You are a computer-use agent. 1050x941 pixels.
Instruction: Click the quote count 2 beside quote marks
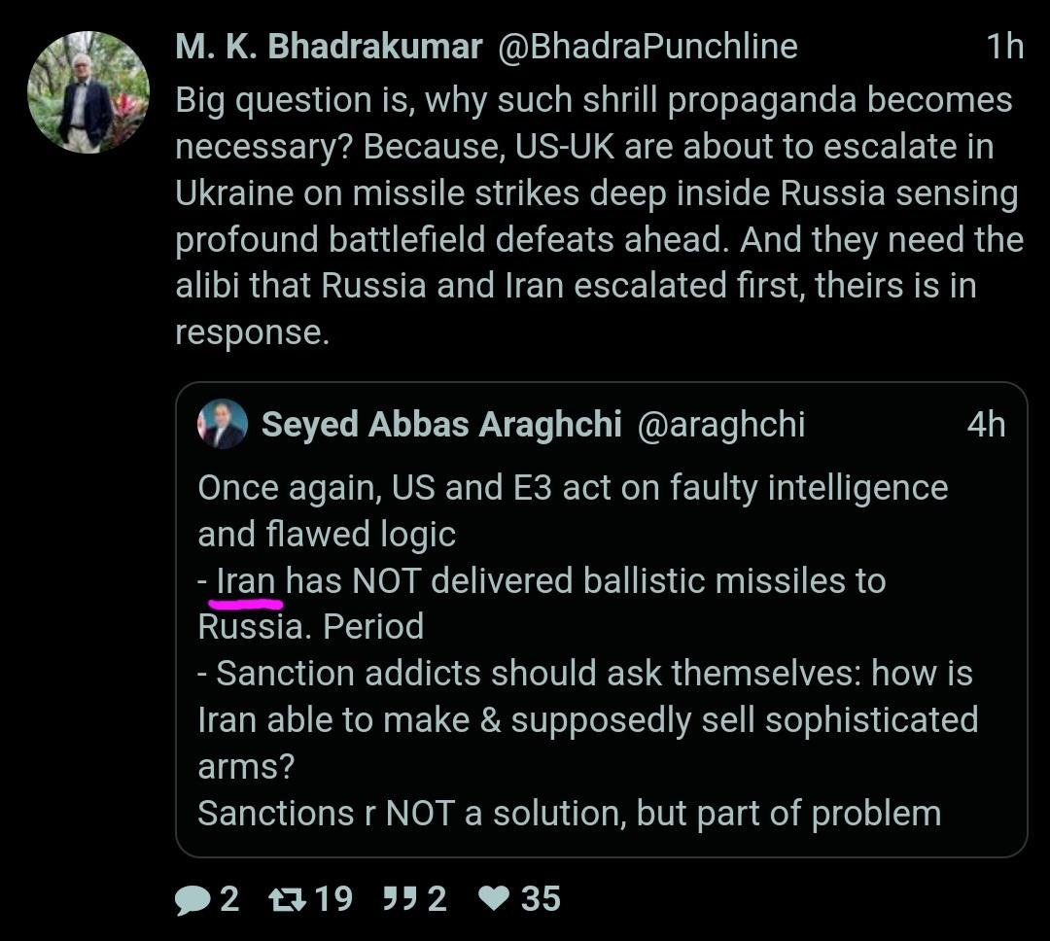(x=437, y=899)
